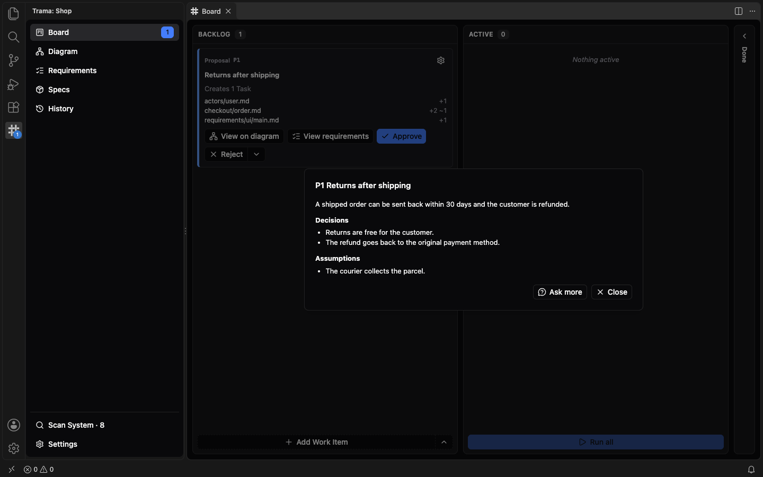
Task: Open Requirements in the sidebar
Action: coord(104,70)
